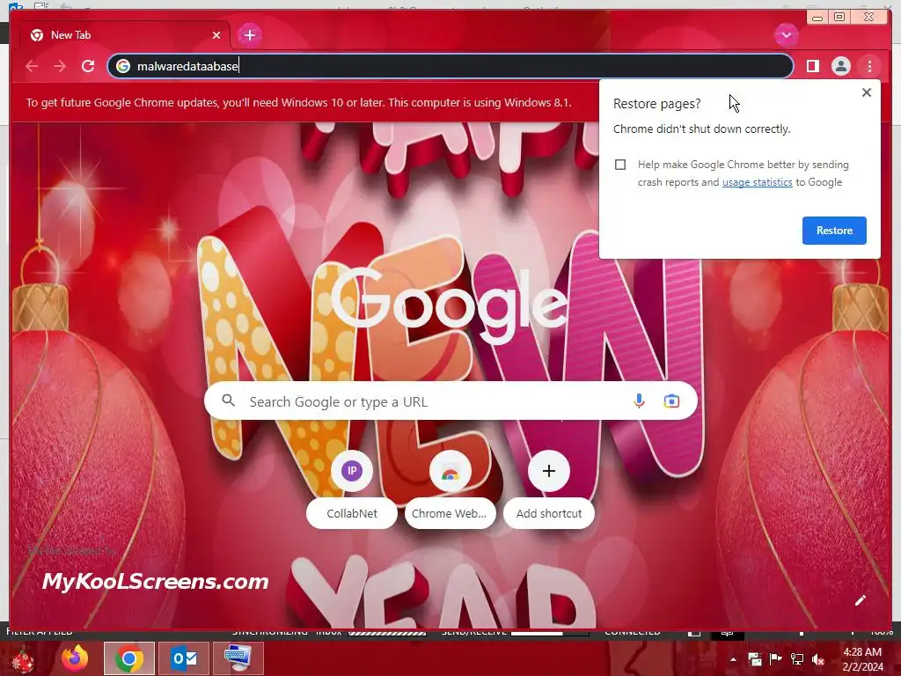Click the Restore pages? heading text
901x676 pixels.
(x=656, y=104)
